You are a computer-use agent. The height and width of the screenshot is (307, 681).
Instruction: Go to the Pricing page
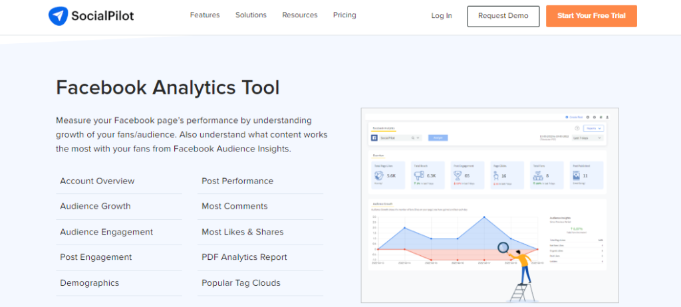coord(344,15)
